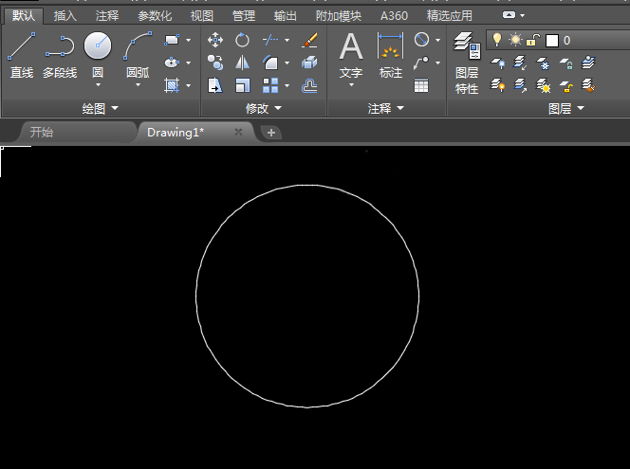
Task: Select the Mirror tool icon
Action: click(243, 63)
